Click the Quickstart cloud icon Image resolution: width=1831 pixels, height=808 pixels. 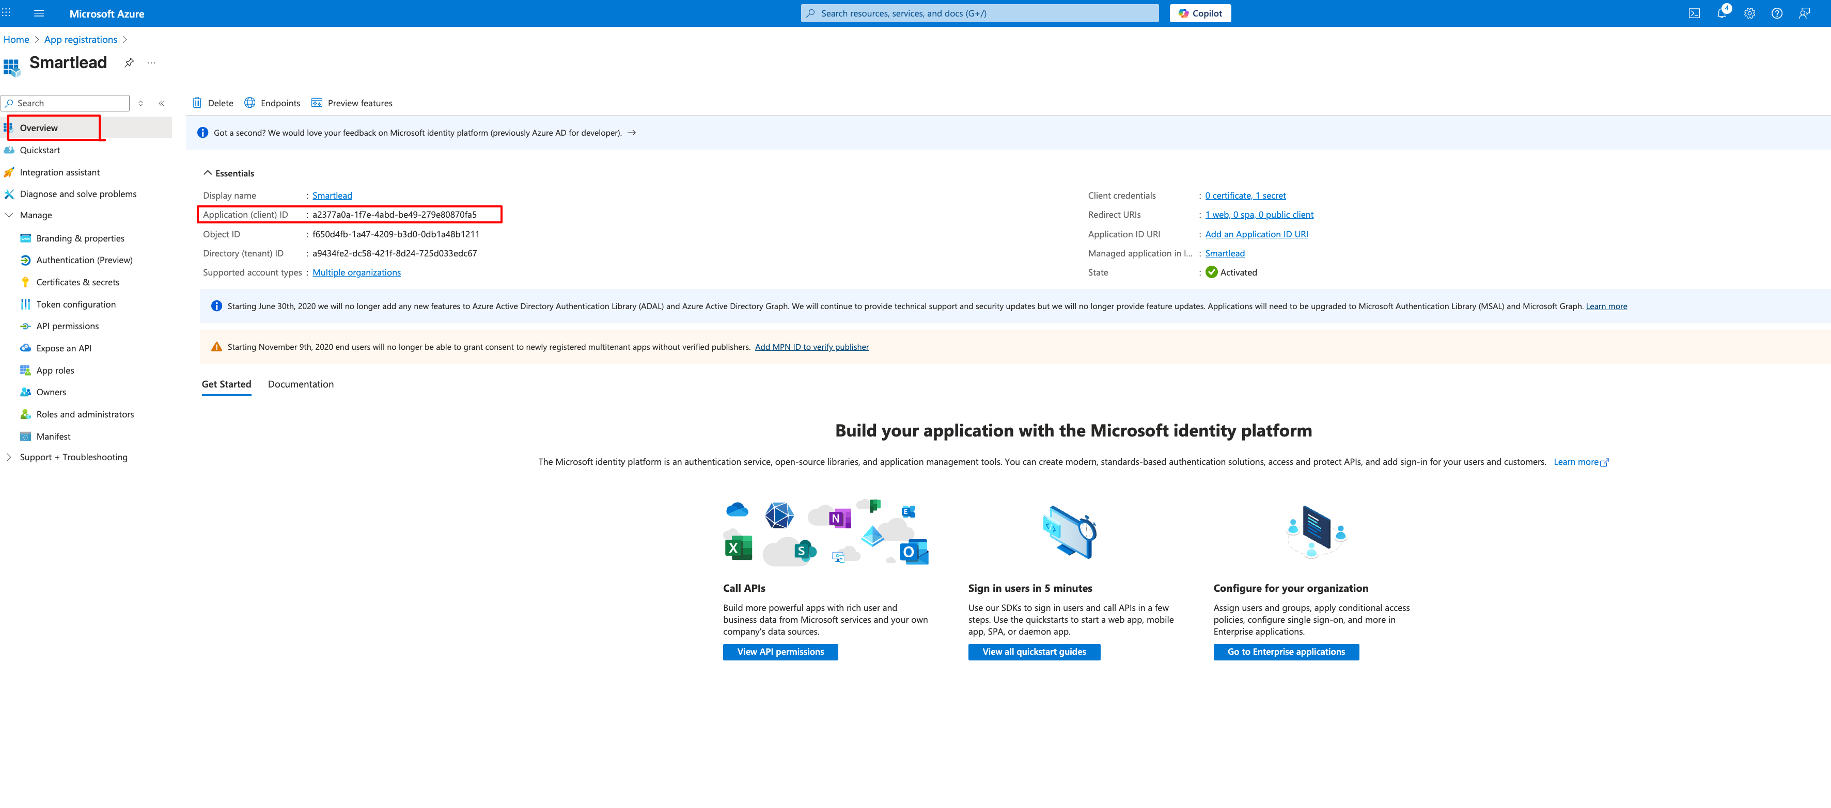click(x=9, y=151)
